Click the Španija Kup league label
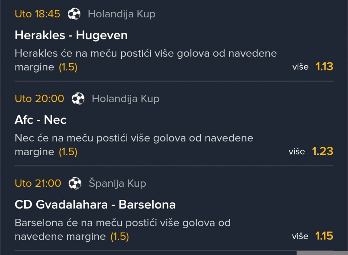The width and height of the screenshot is (348, 255). [x=117, y=184]
